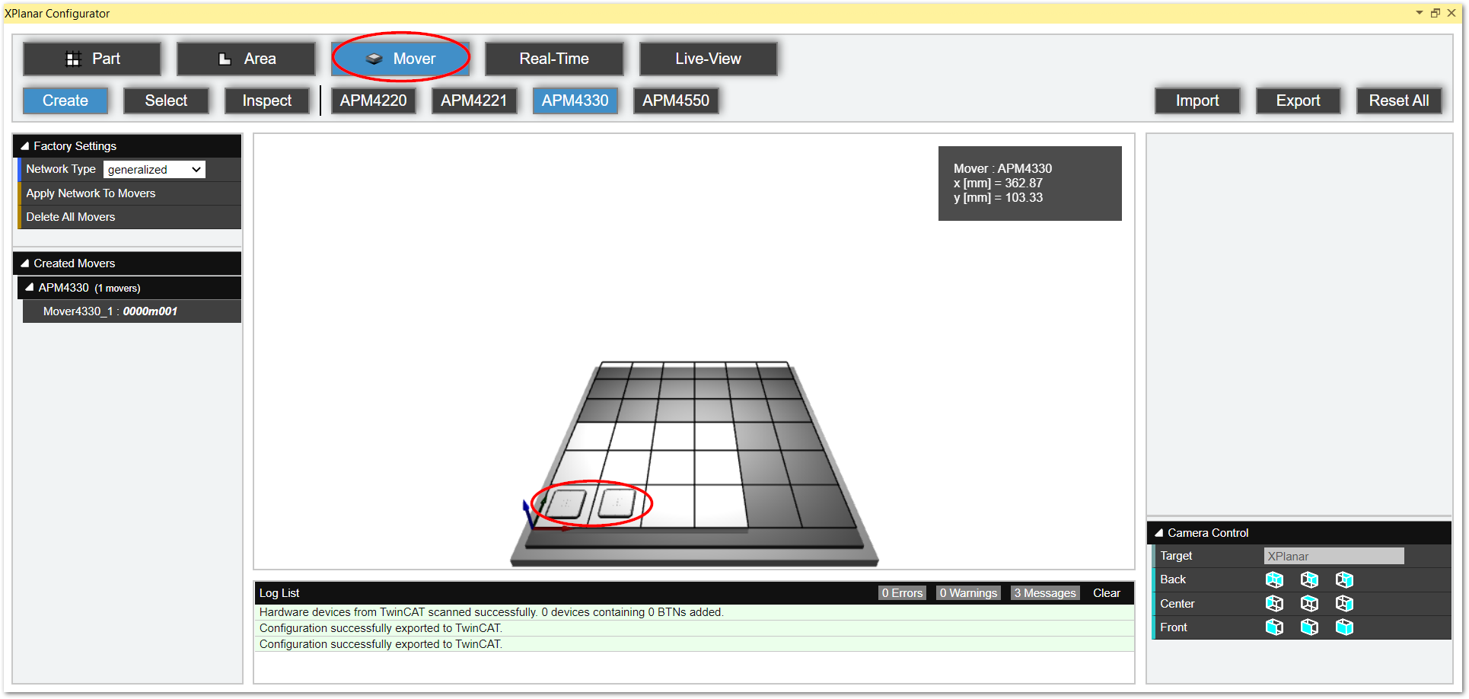The width and height of the screenshot is (1469, 699).
Task: Click the L-shape icon on Area tab
Action: coord(225,59)
